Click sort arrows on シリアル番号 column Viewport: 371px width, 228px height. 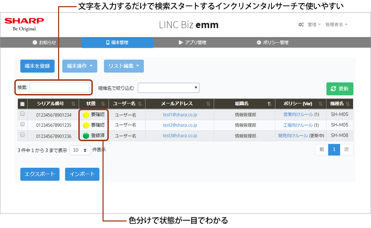click(x=73, y=104)
